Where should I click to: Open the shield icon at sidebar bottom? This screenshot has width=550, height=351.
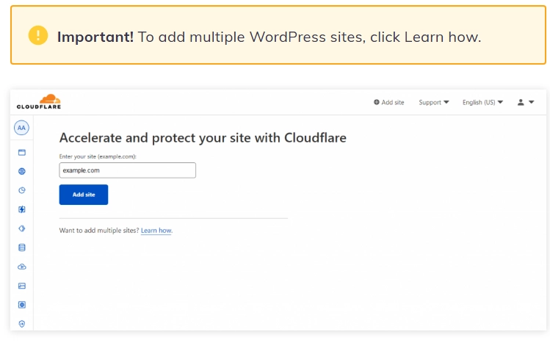pos(22,324)
